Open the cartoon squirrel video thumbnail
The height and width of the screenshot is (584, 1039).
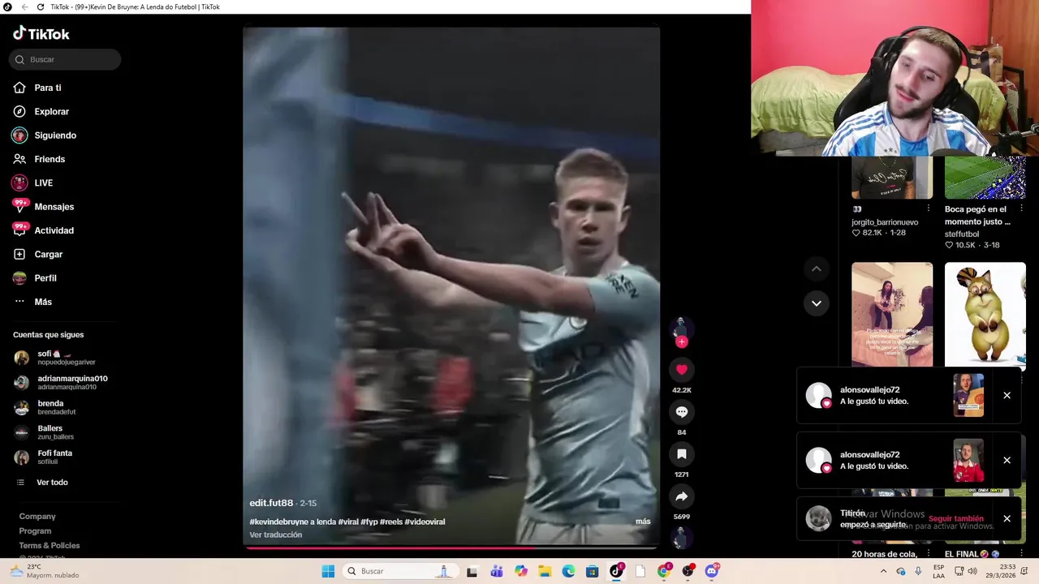985,315
